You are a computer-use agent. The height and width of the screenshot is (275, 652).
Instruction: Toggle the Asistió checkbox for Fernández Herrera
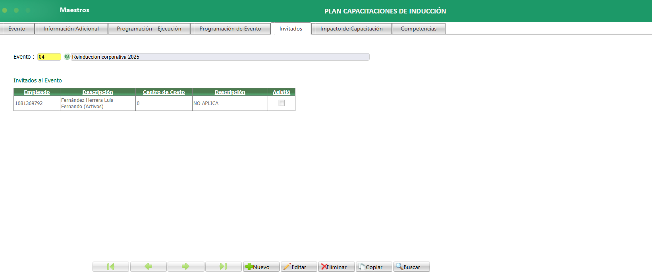[x=282, y=103]
